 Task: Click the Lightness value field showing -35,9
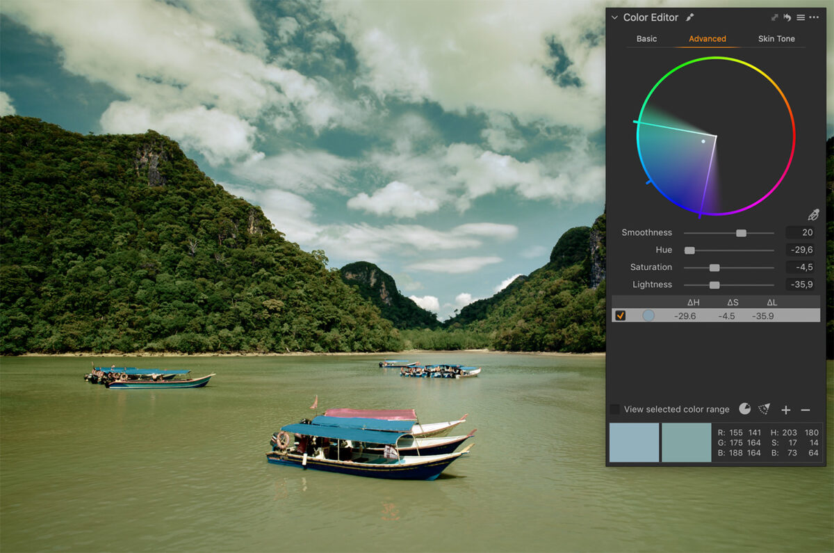tap(801, 284)
